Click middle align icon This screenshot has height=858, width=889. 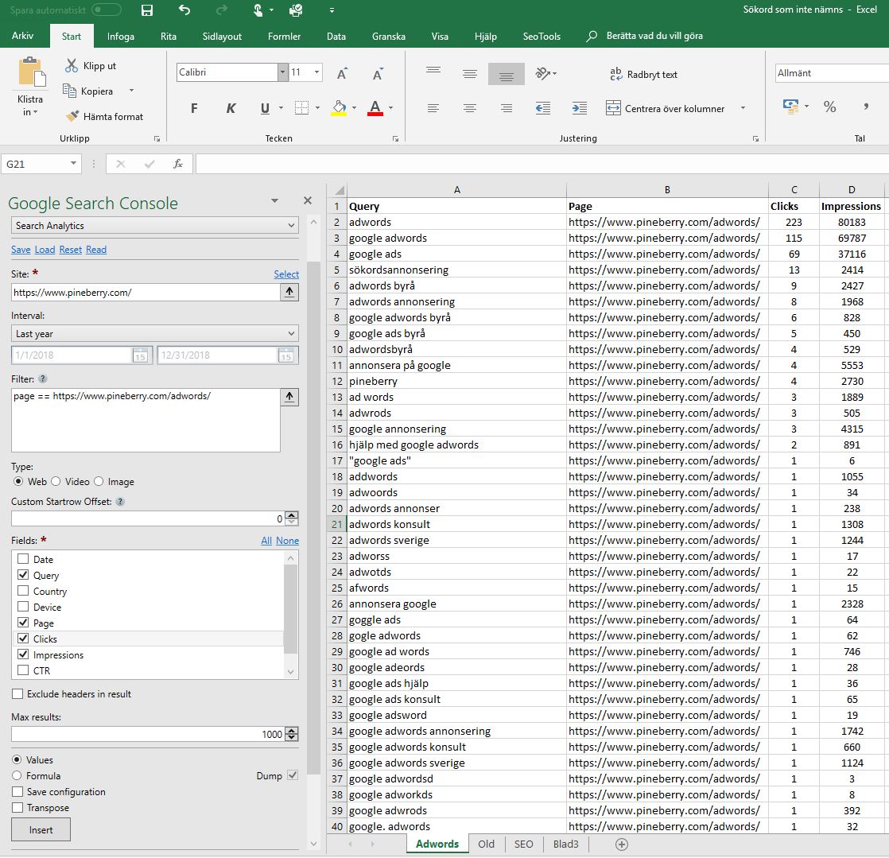pos(470,73)
